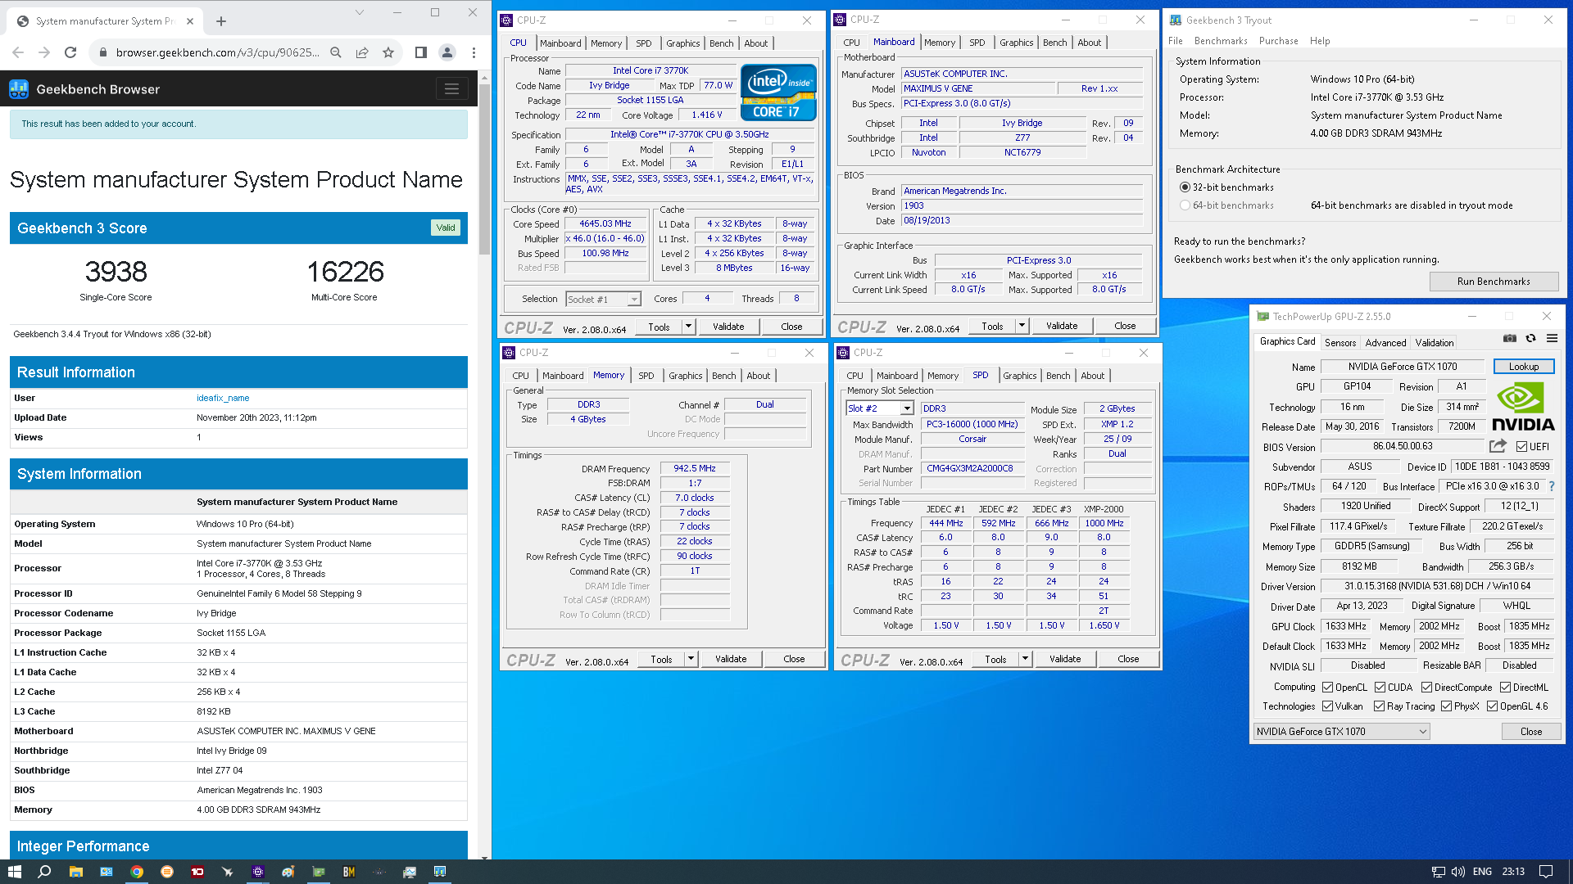This screenshot has width=1573, height=884.
Task: Click the volume speaker icon in system tray
Action: point(1458,872)
